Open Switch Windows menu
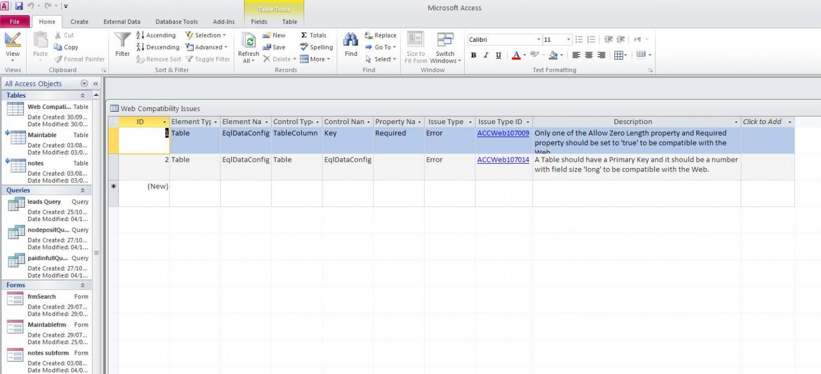Screen dimensions: 821x374 [445, 47]
